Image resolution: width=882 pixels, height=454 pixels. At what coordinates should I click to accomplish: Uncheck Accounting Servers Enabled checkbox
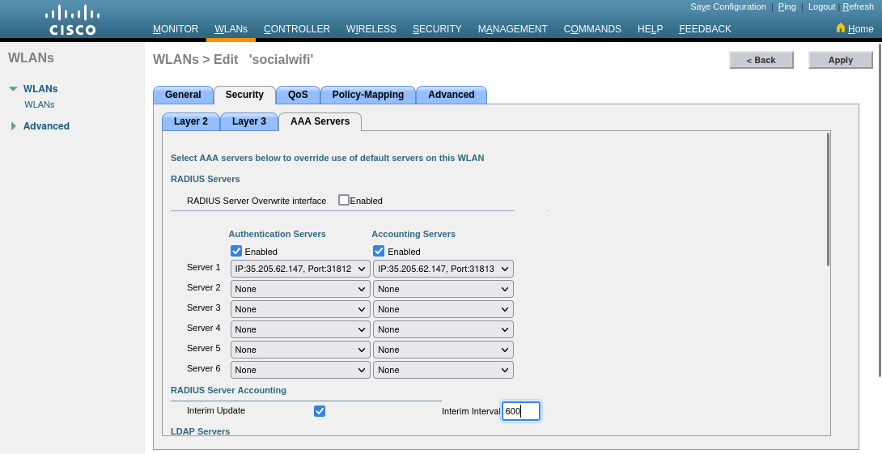point(379,251)
